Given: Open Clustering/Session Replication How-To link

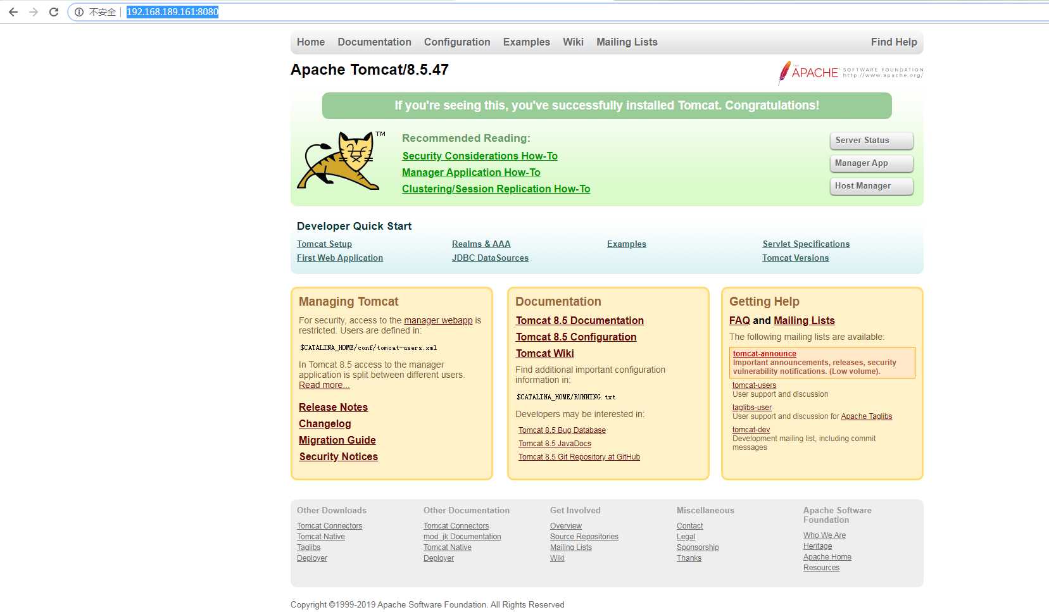Looking at the screenshot, I should pos(496,189).
